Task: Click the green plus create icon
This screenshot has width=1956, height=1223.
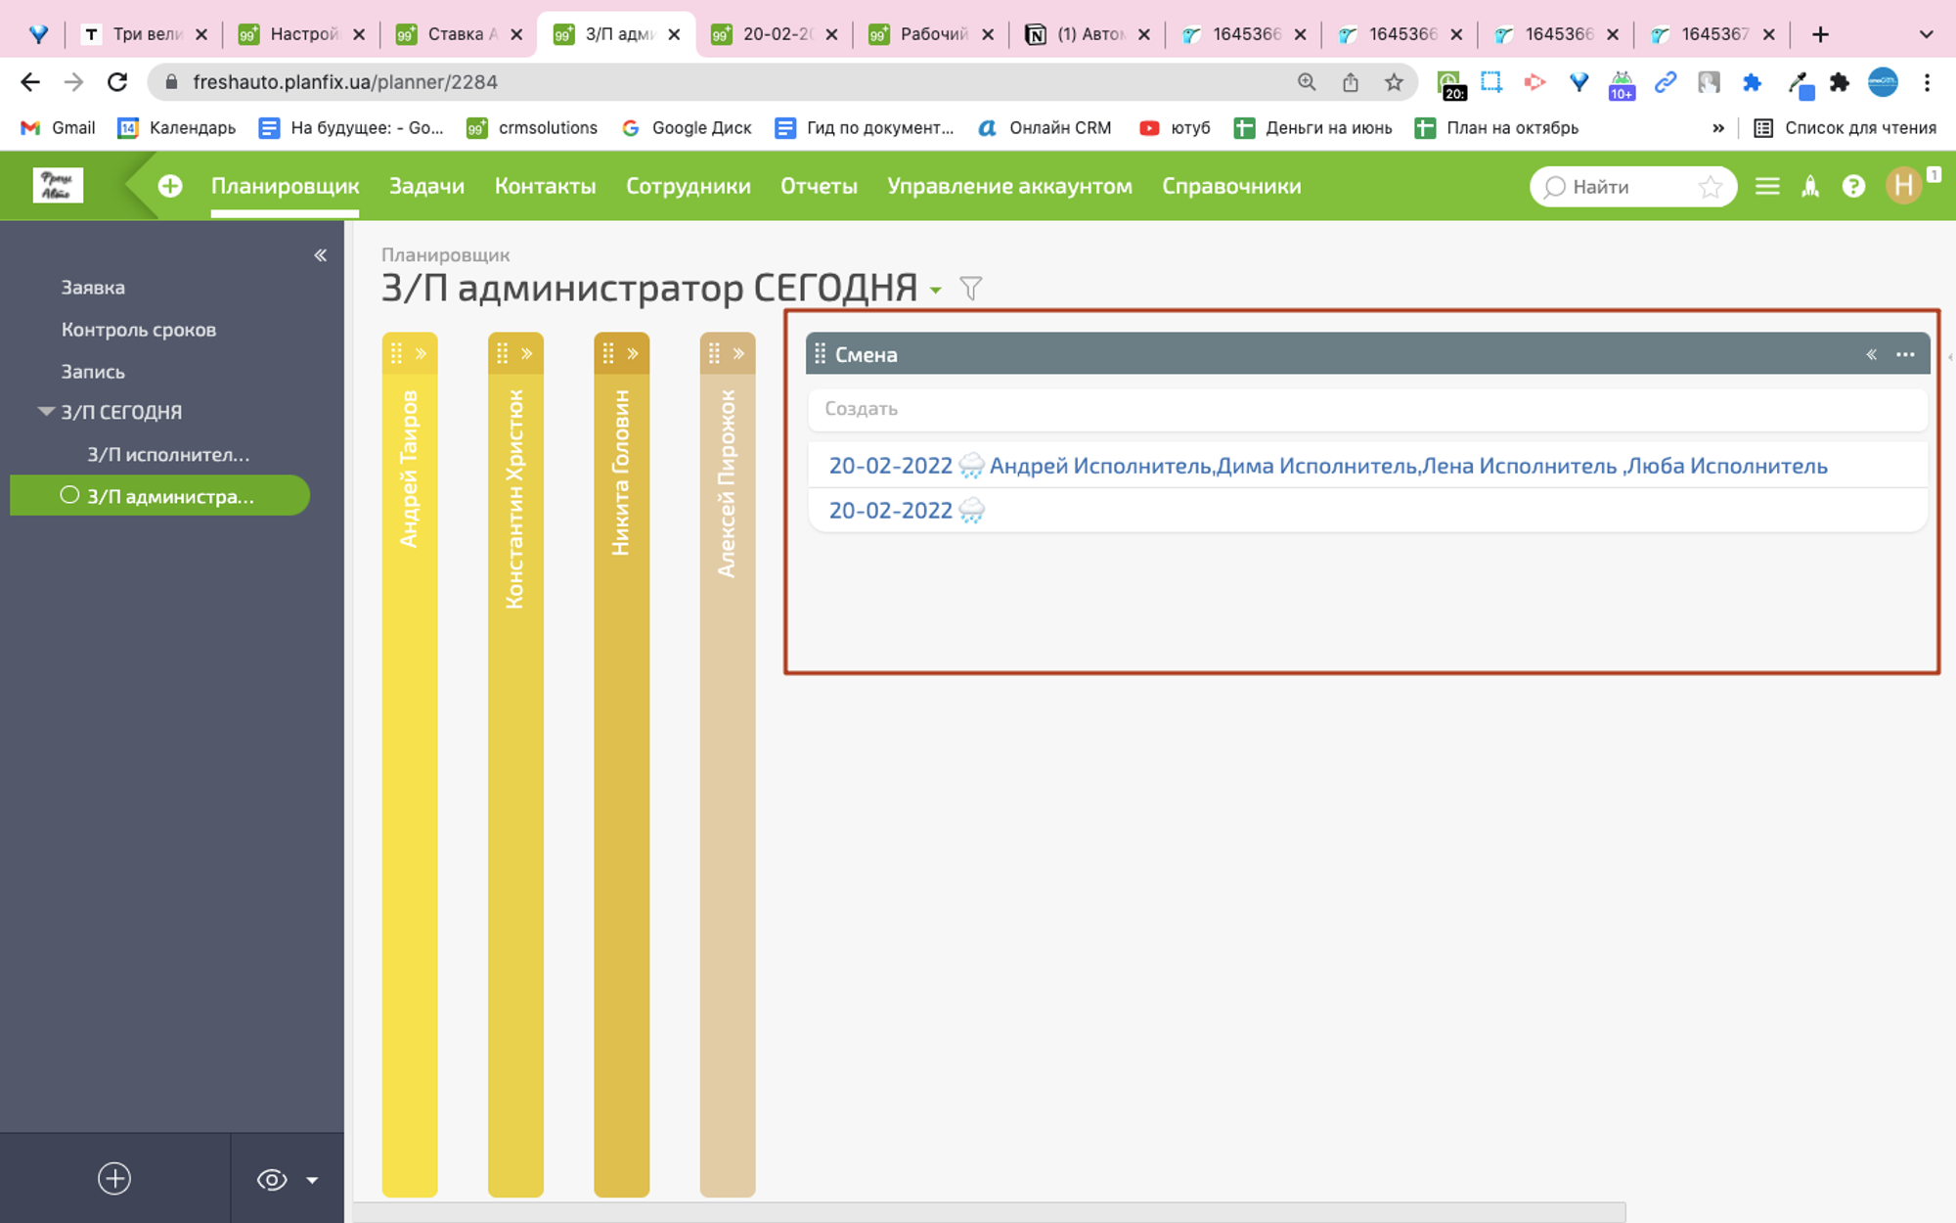Action: click(x=170, y=186)
